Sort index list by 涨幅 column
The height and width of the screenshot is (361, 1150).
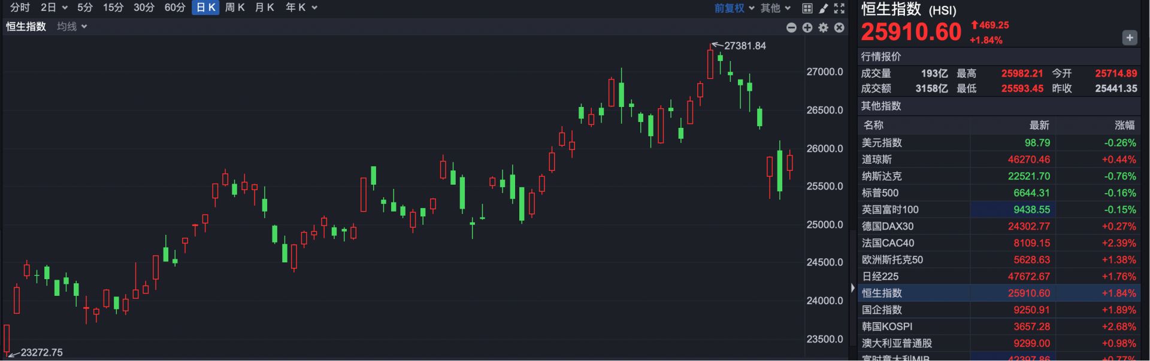pos(1124,125)
